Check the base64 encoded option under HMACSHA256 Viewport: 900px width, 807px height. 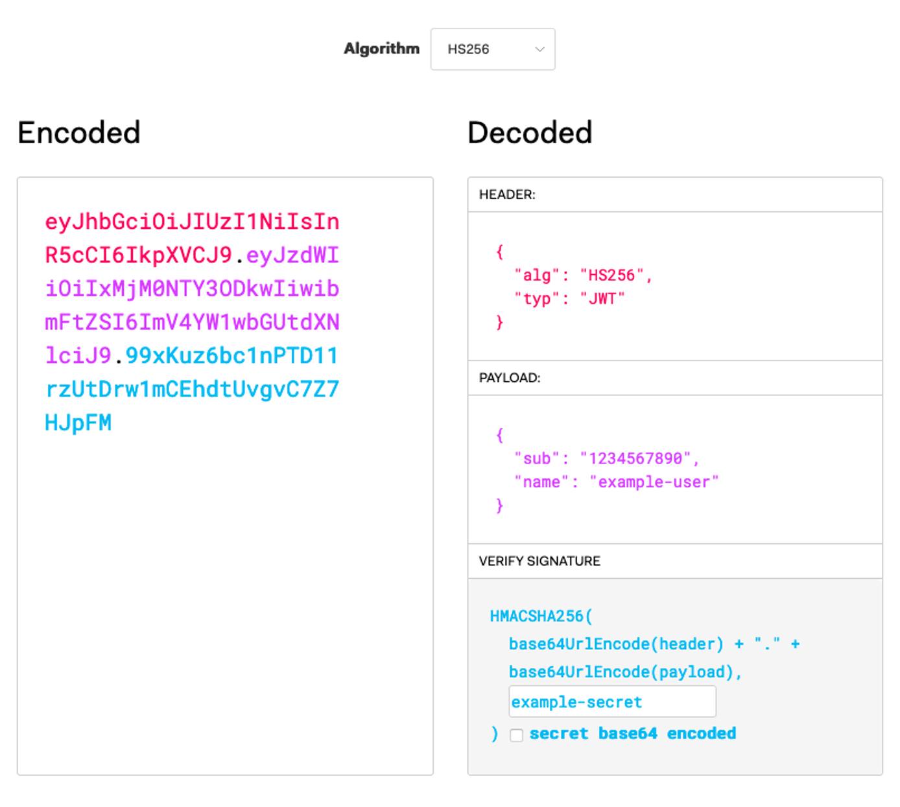[x=515, y=734]
